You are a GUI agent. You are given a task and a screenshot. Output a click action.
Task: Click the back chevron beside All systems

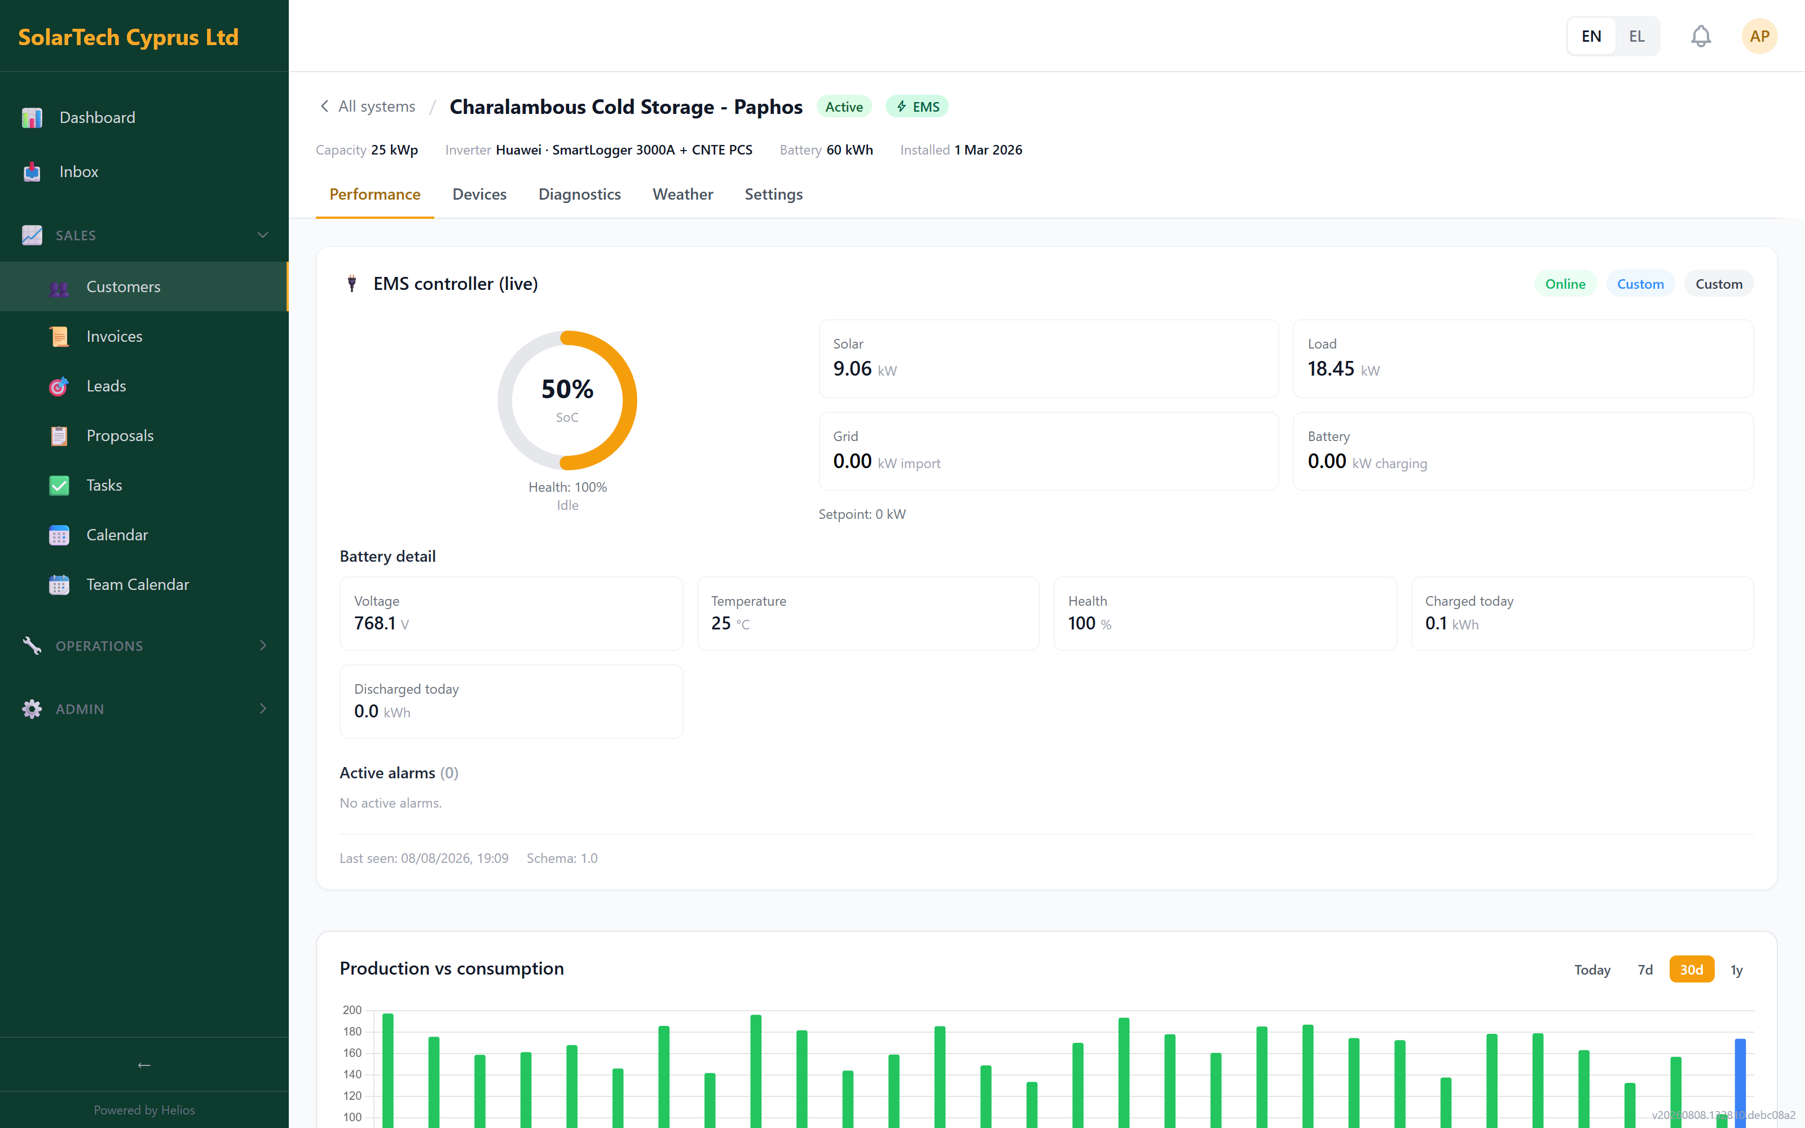(324, 106)
